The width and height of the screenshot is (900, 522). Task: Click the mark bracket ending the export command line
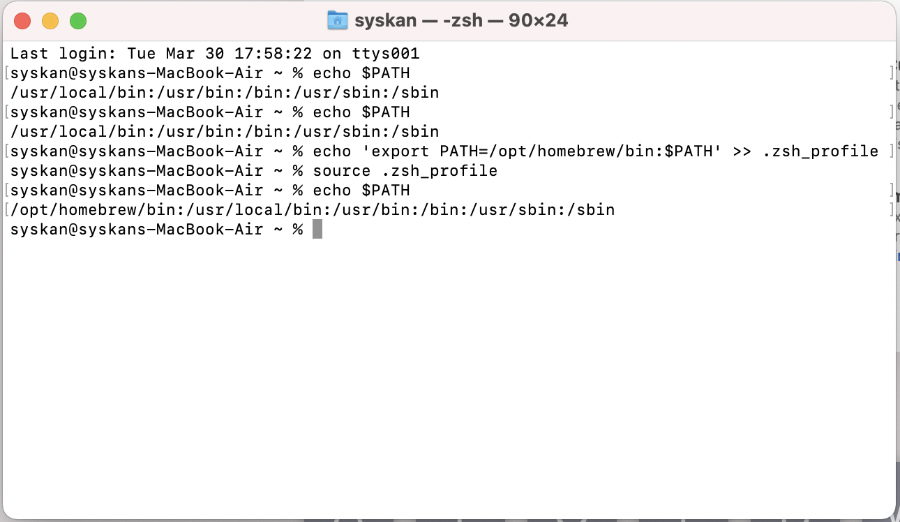click(892, 151)
